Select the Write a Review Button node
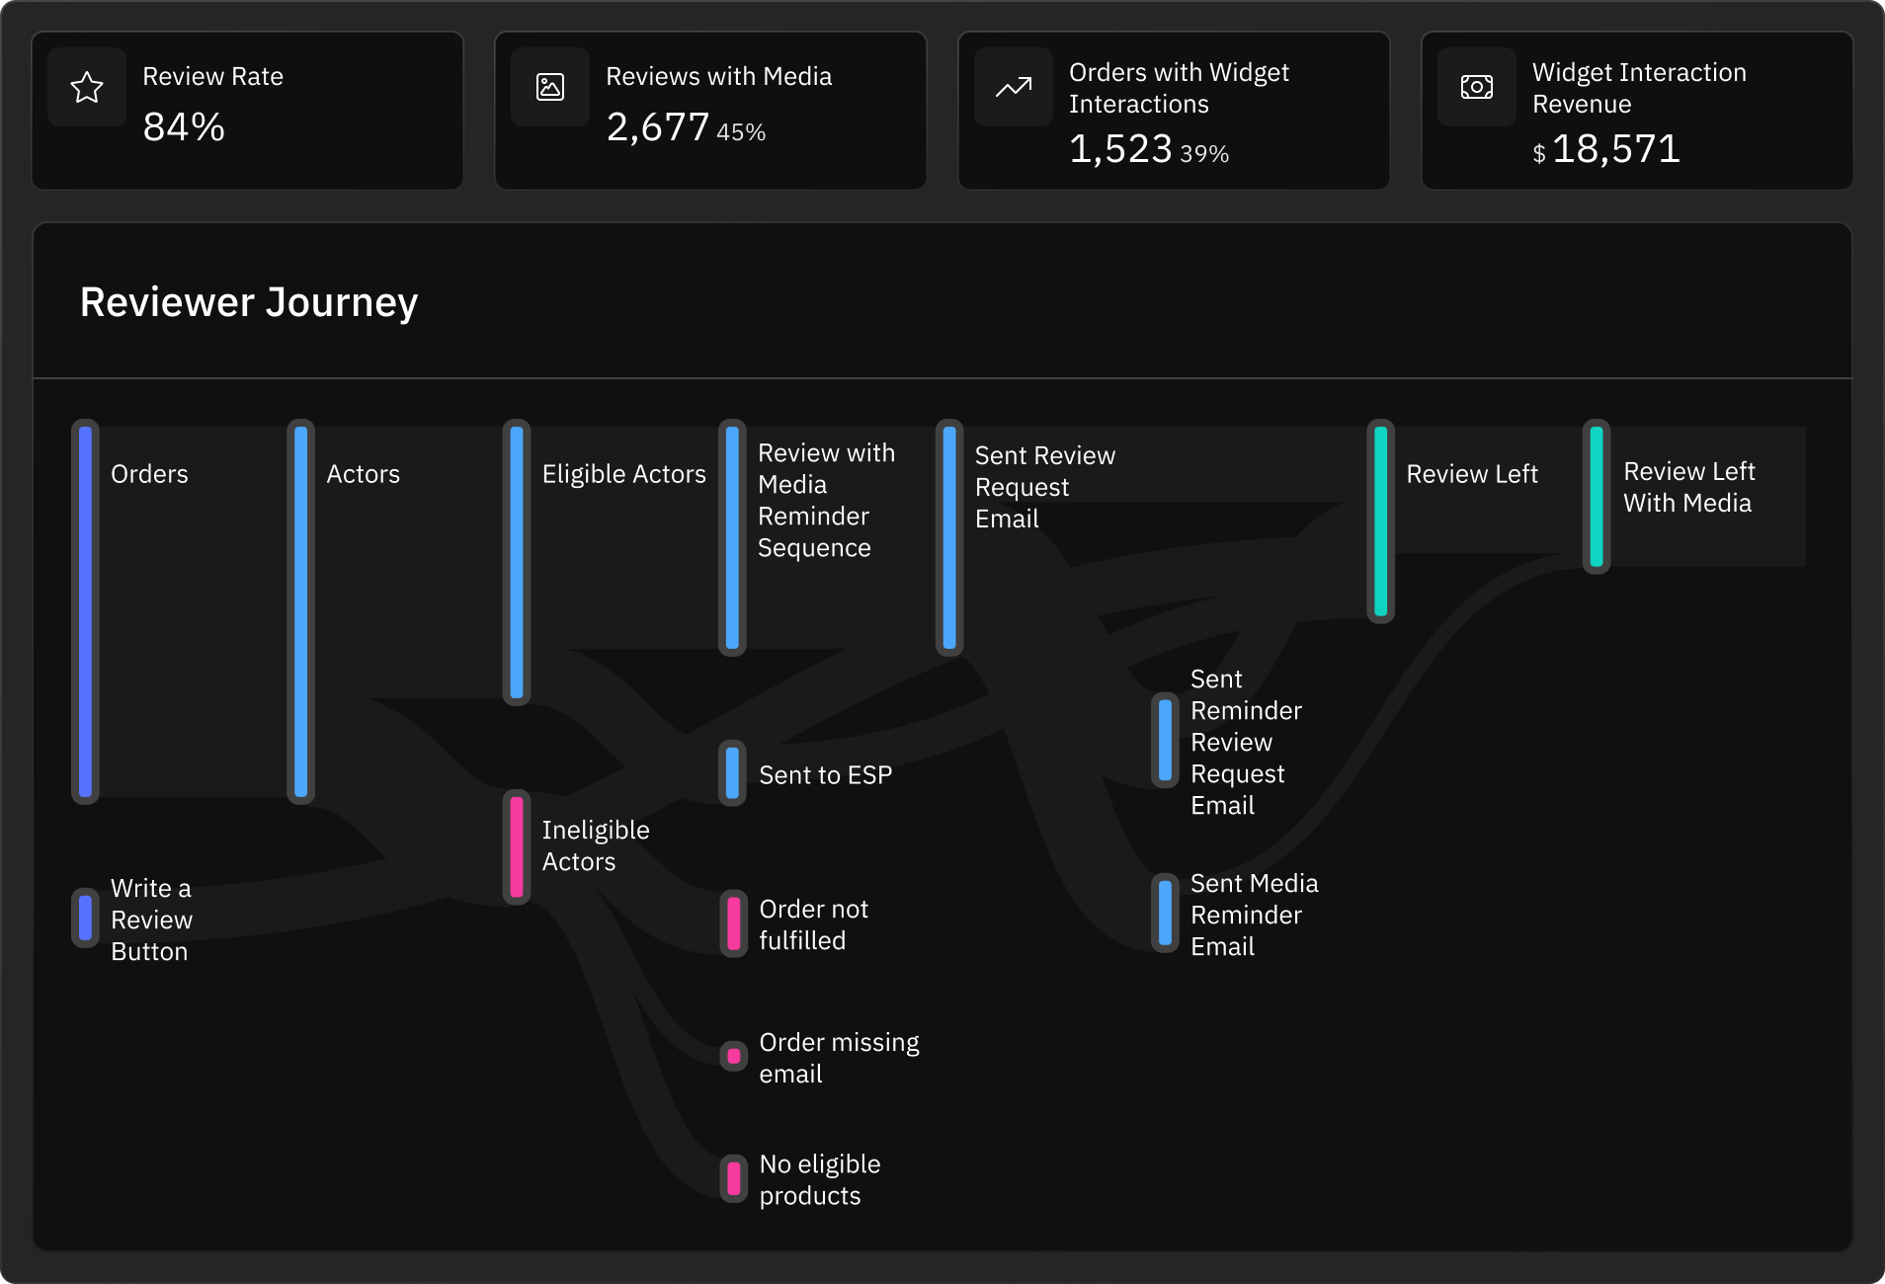Screen dimensions: 1885x1284 click(x=86, y=918)
